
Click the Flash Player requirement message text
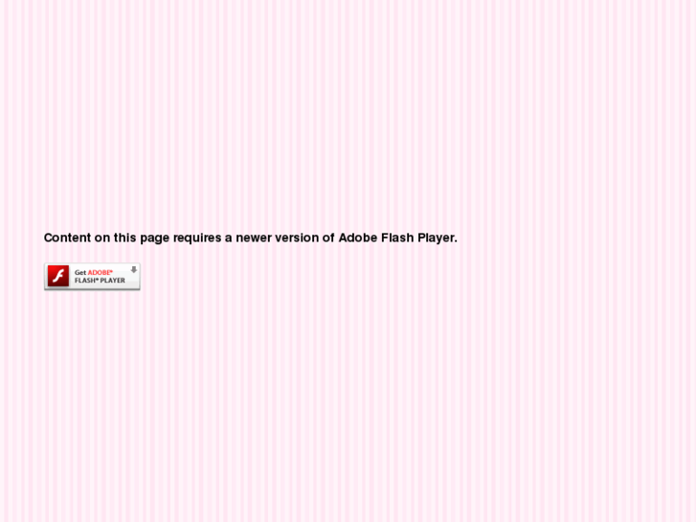point(250,238)
